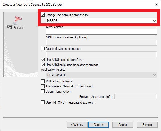Screen dimensions: 161x131
Task: Expand the READWRITE application intent dropdown
Action: point(102,75)
